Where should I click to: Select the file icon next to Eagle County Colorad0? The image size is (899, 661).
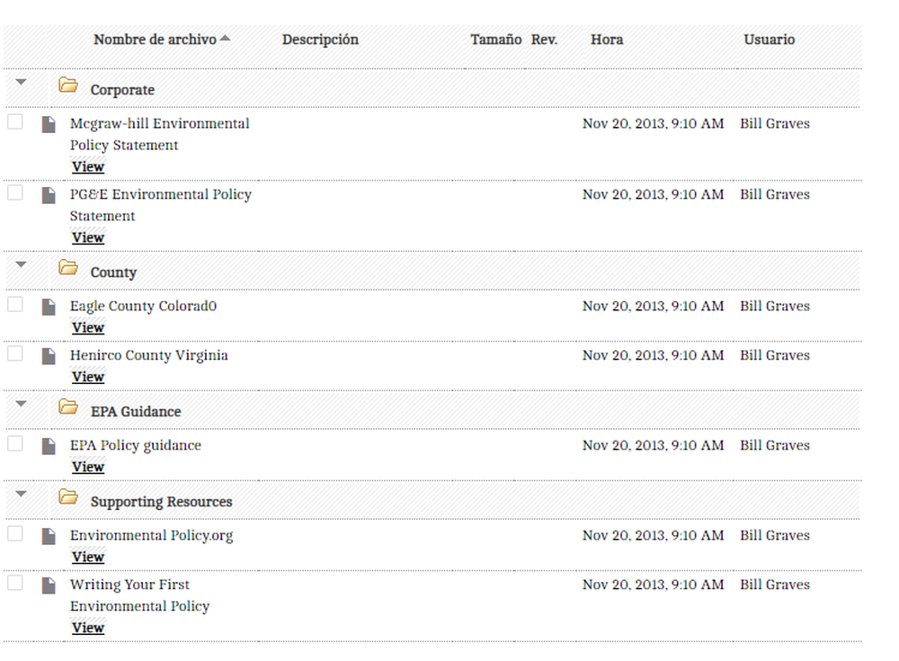pyautogui.click(x=49, y=306)
